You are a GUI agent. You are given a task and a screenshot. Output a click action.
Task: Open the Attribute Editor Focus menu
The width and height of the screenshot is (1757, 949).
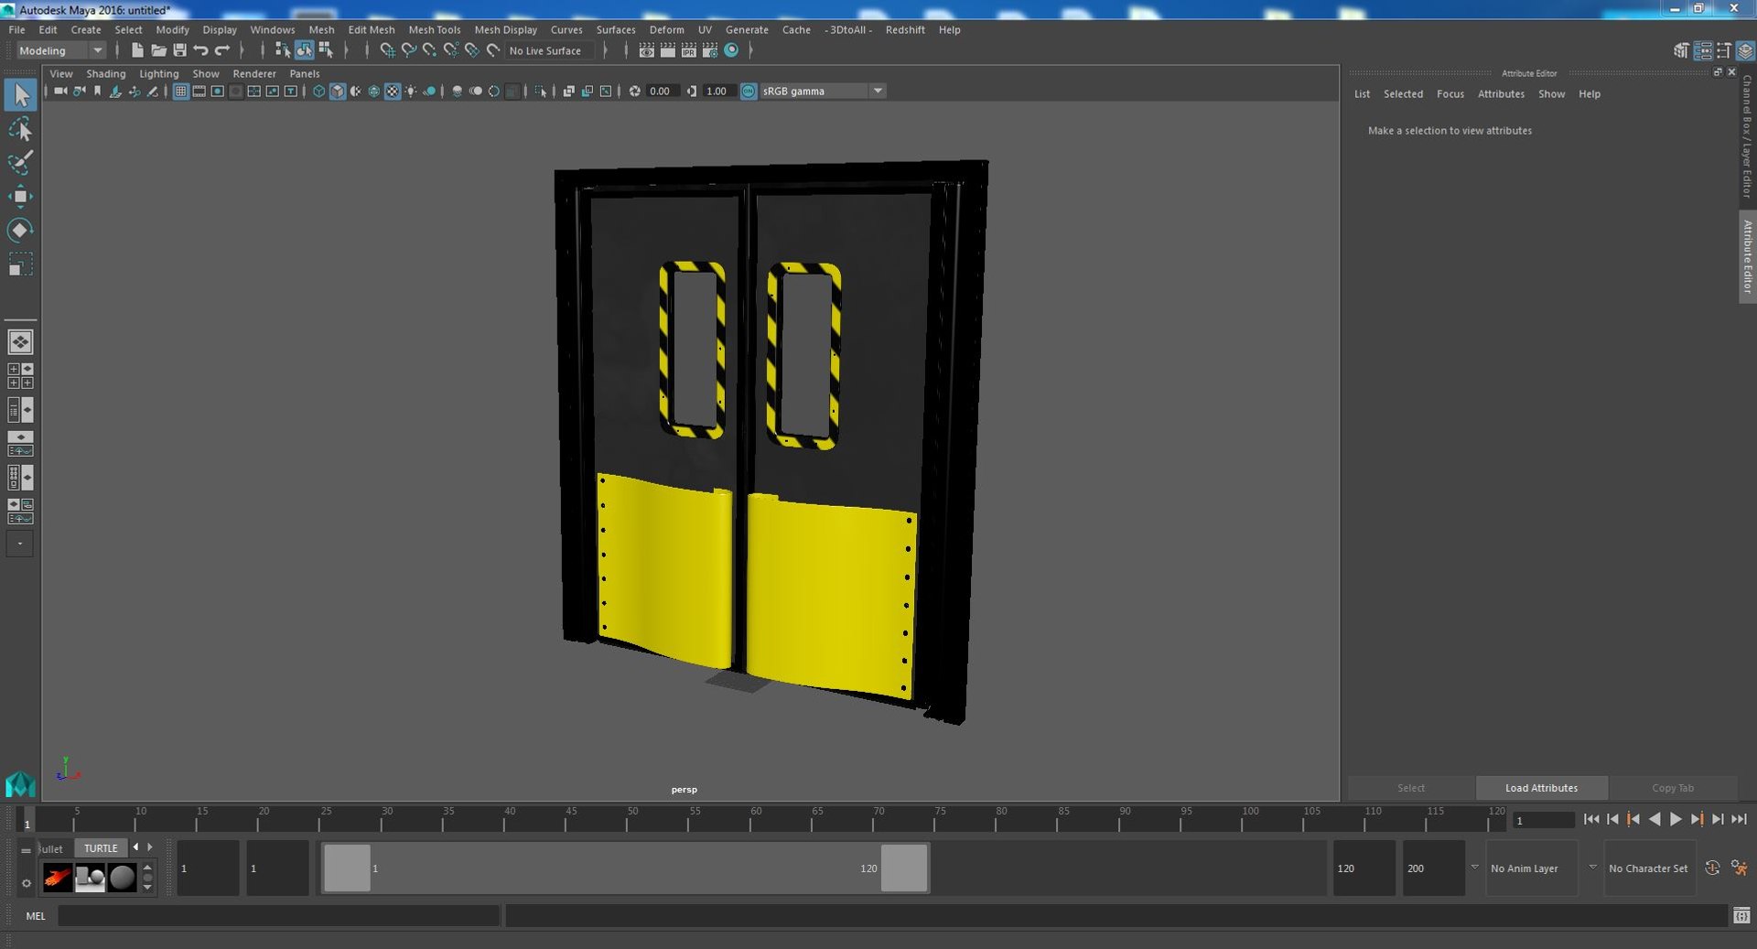(x=1450, y=93)
